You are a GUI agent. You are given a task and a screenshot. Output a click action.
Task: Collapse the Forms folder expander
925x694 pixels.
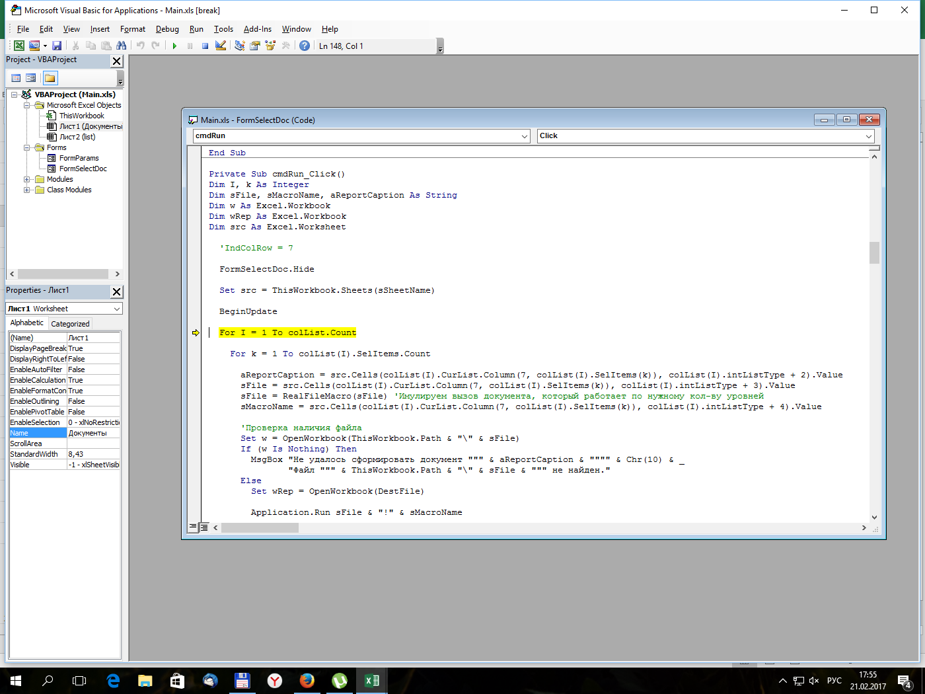tap(27, 147)
